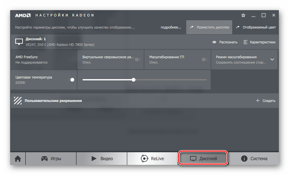Switch to the ReLive tab

click(152, 159)
